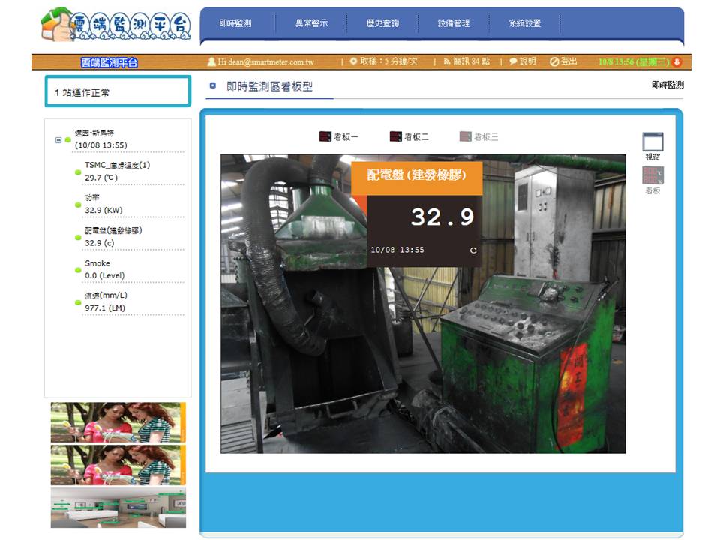Viewport: 720px width, 540px height.
Task: Click the 簡訊 84 點 SMS credits indicator
Action: tap(465, 61)
